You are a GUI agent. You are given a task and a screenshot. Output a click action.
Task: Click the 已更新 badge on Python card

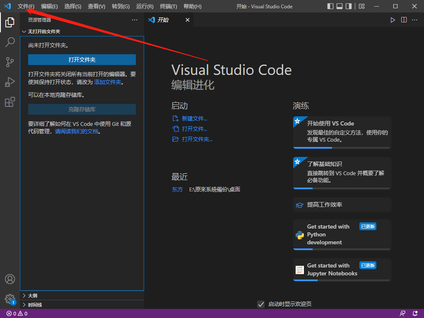click(368, 226)
